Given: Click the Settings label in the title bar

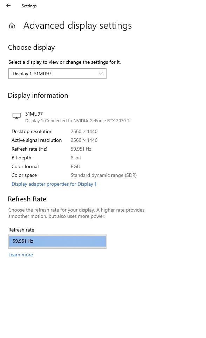Looking at the screenshot, I should 29,6.
